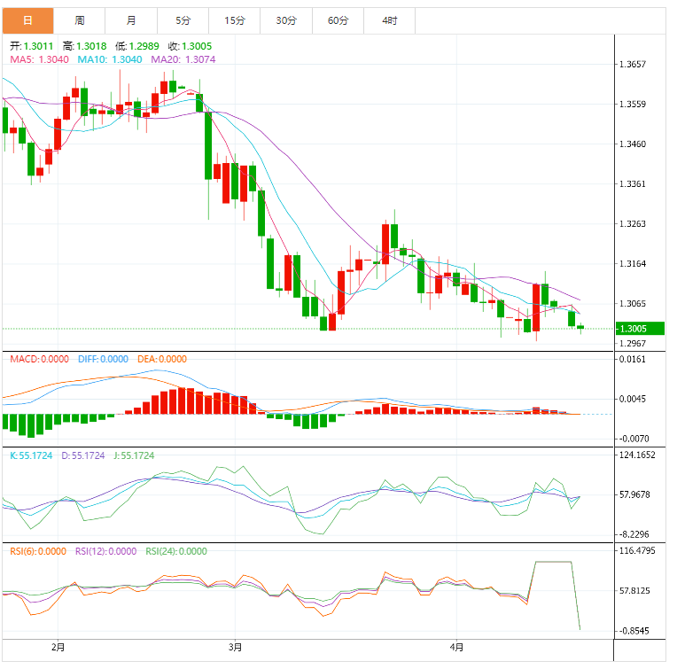Switch to the 周 weekly tab
This screenshot has height=669, width=677.
[80, 20]
